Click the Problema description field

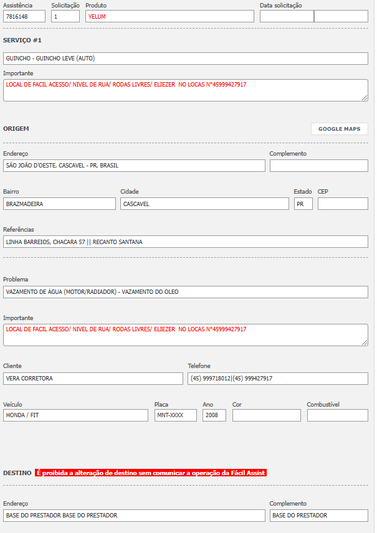[x=186, y=291]
